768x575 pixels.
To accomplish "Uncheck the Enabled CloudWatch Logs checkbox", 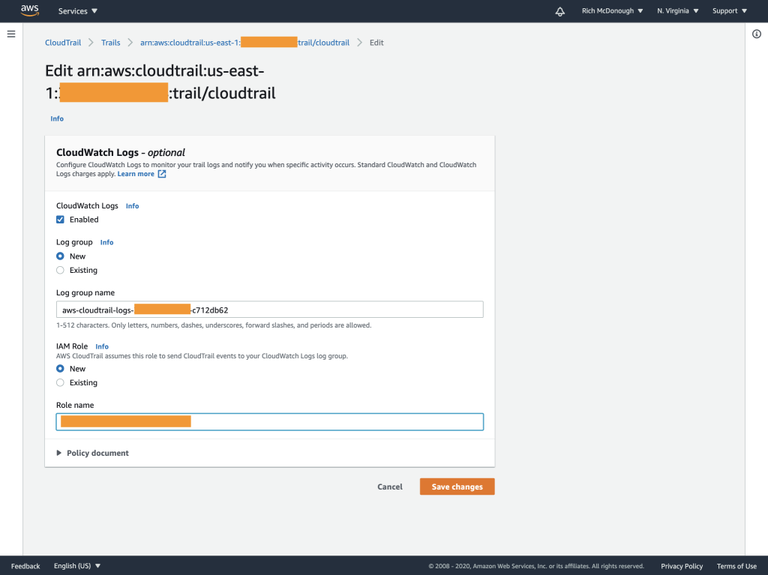I will pos(60,219).
